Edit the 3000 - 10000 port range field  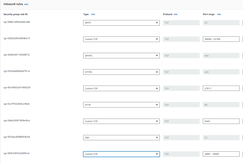[x=221, y=154]
